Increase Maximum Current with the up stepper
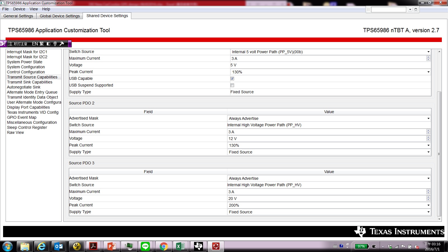 428,57
